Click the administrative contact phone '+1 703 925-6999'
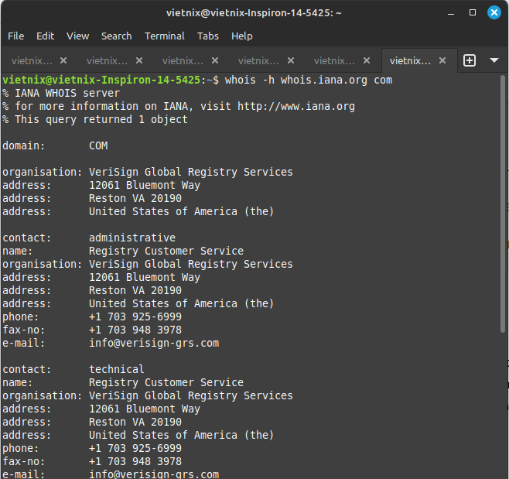 [x=135, y=316]
